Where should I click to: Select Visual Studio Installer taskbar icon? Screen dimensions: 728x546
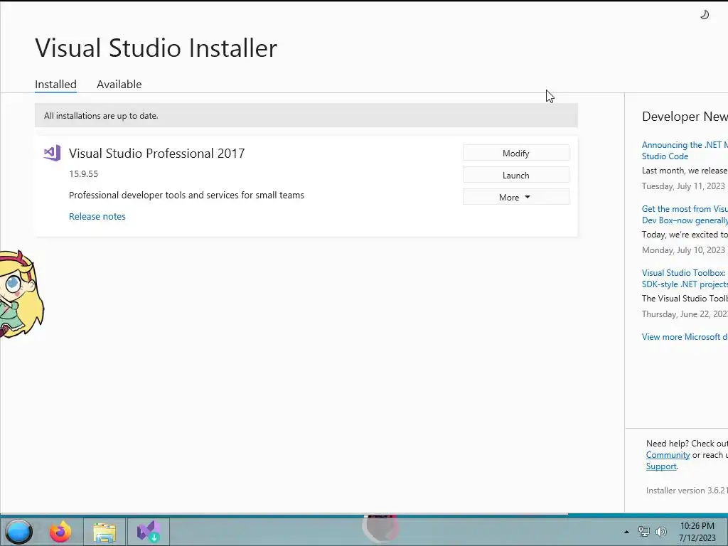click(149, 532)
